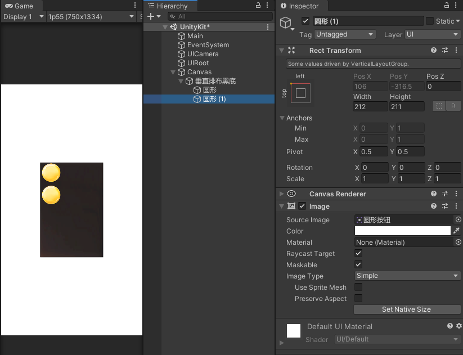
Task: Click the object name field 圆形 (1)
Action: coord(368,21)
